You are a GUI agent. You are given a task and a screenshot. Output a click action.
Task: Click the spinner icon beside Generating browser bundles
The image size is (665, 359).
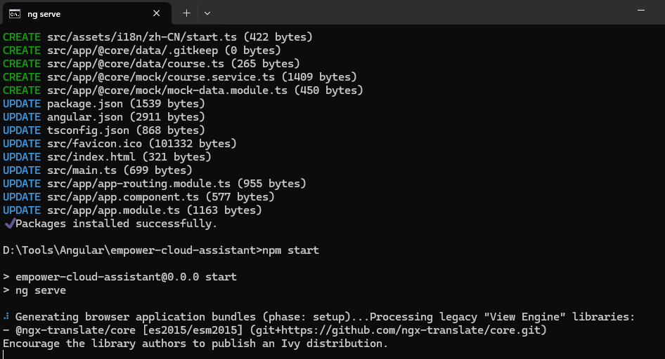6,317
